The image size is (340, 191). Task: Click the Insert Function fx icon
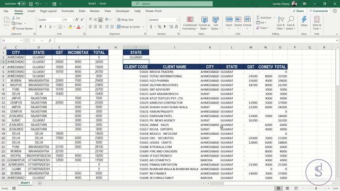pyautogui.click(x=50, y=40)
